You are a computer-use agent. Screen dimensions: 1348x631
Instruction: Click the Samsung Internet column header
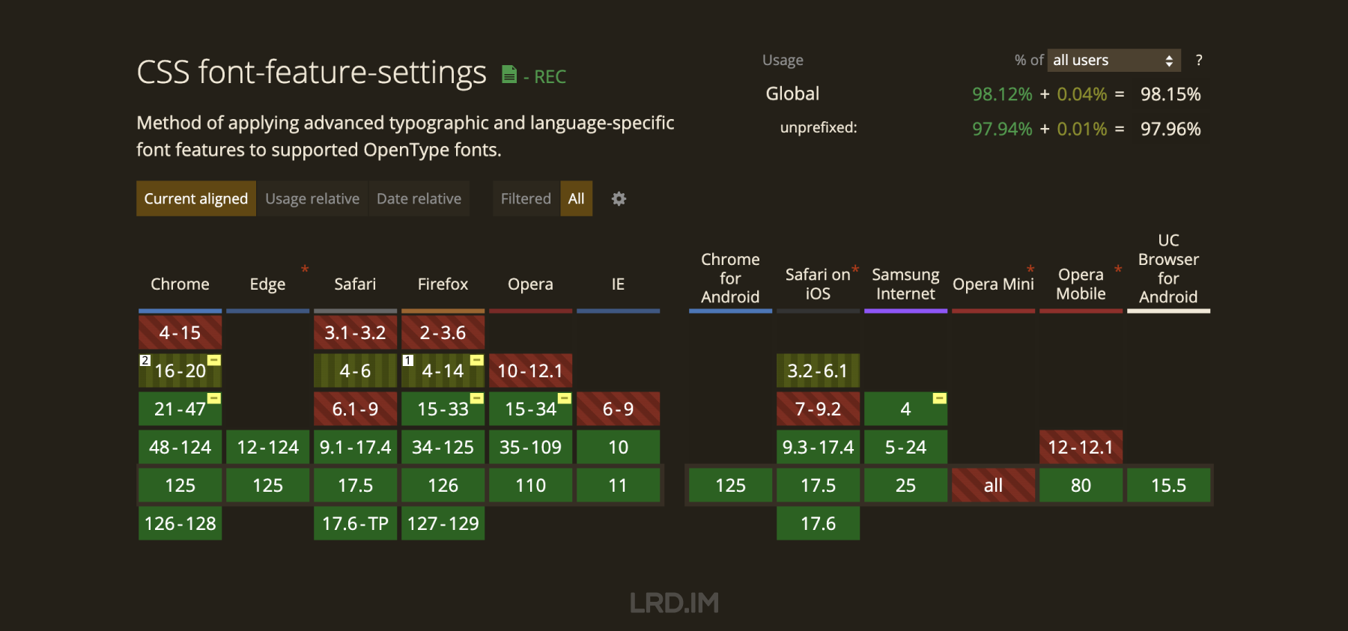tap(905, 284)
